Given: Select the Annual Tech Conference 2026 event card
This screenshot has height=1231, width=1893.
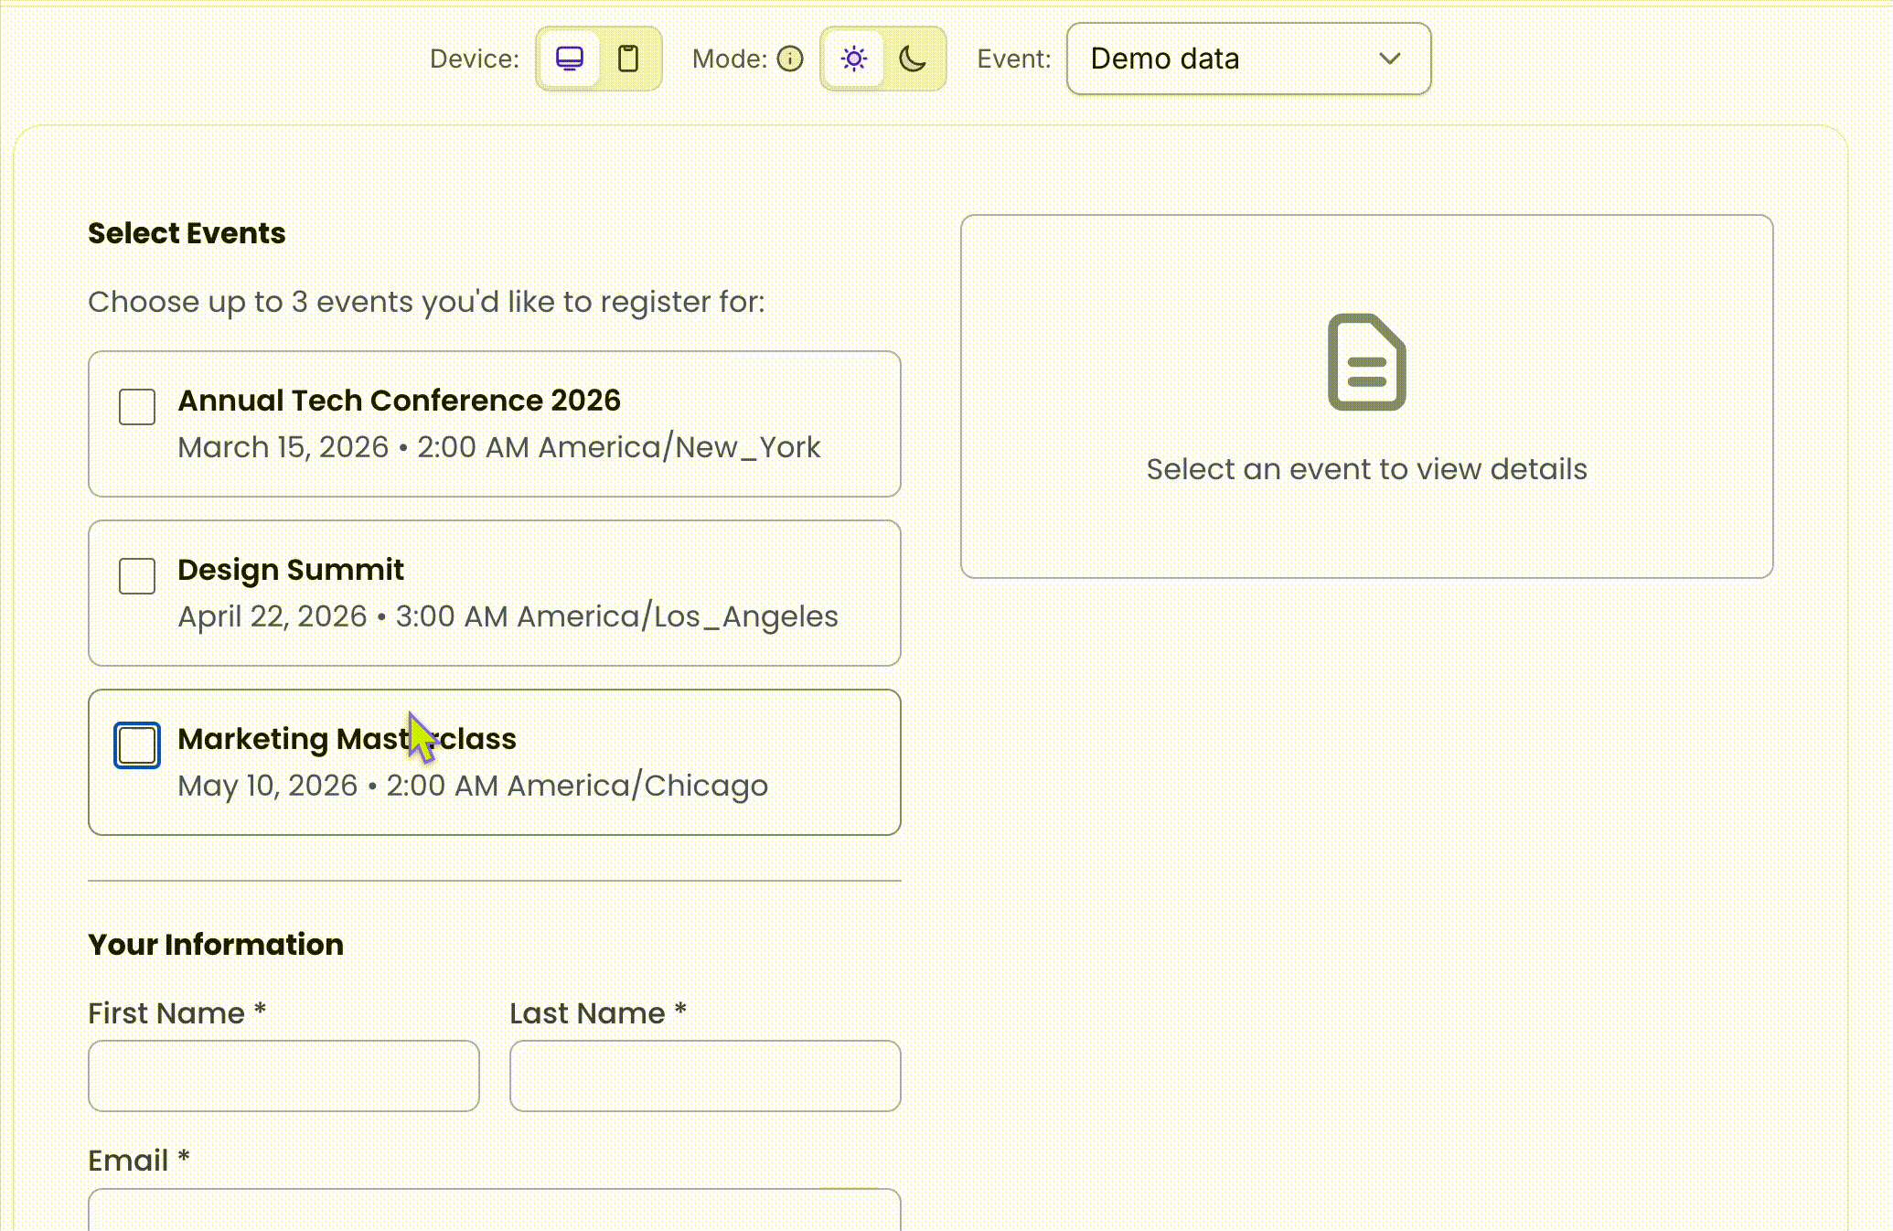Looking at the screenshot, I should pos(494,423).
